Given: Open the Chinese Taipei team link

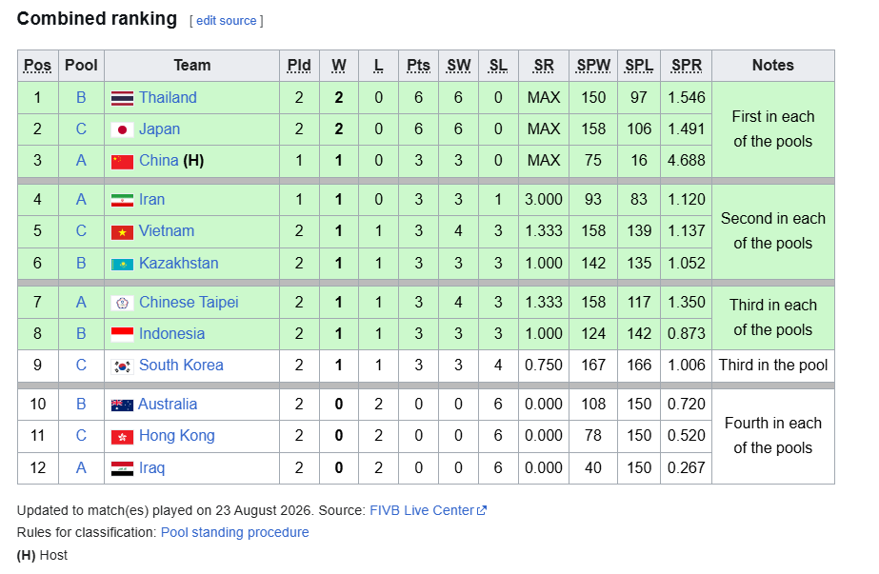Looking at the screenshot, I should [189, 302].
